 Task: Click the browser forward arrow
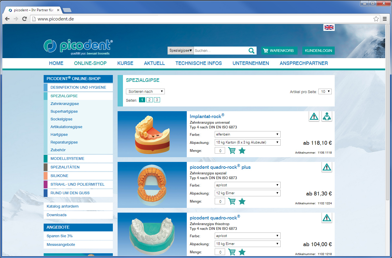point(16,19)
